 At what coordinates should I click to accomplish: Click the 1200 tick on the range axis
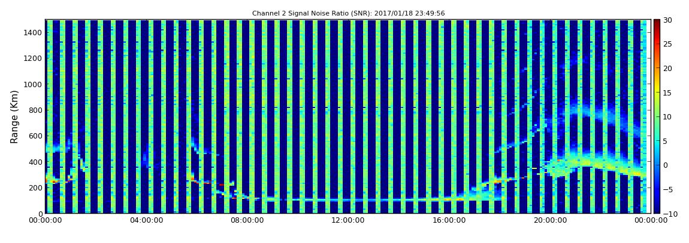[34, 59]
